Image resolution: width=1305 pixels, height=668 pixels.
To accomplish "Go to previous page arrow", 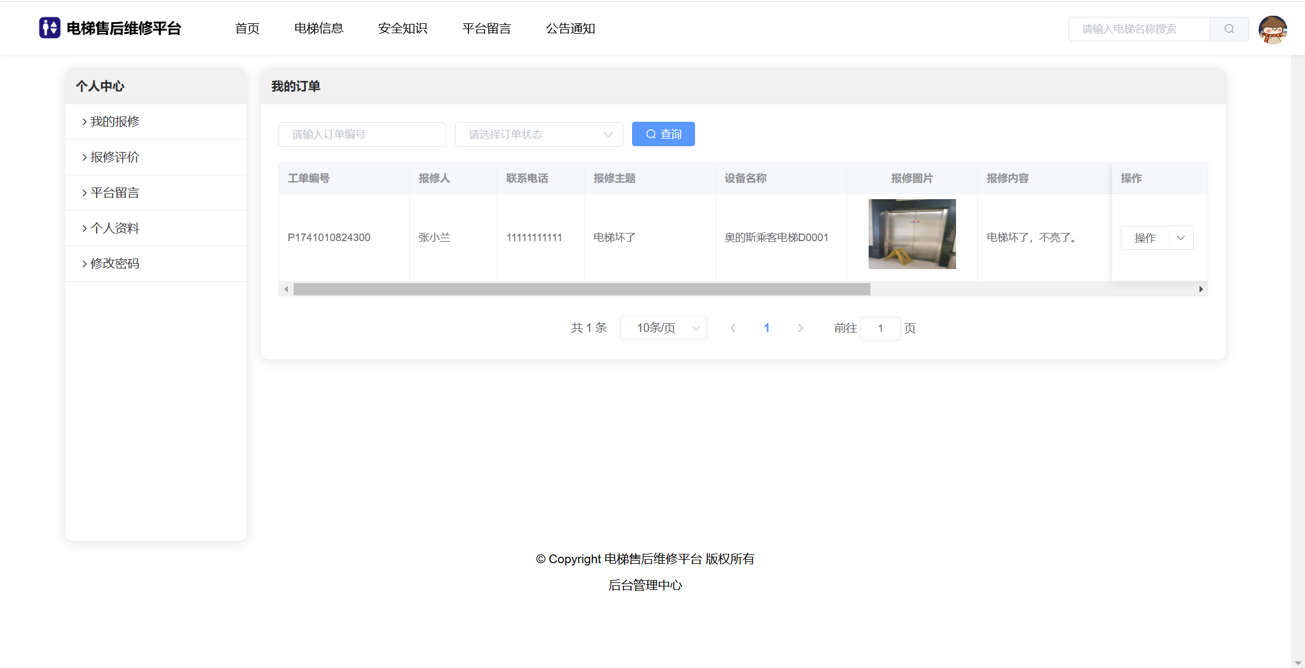I will tap(733, 328).
